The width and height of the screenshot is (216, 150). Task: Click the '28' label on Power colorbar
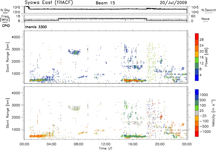point(201,40)
